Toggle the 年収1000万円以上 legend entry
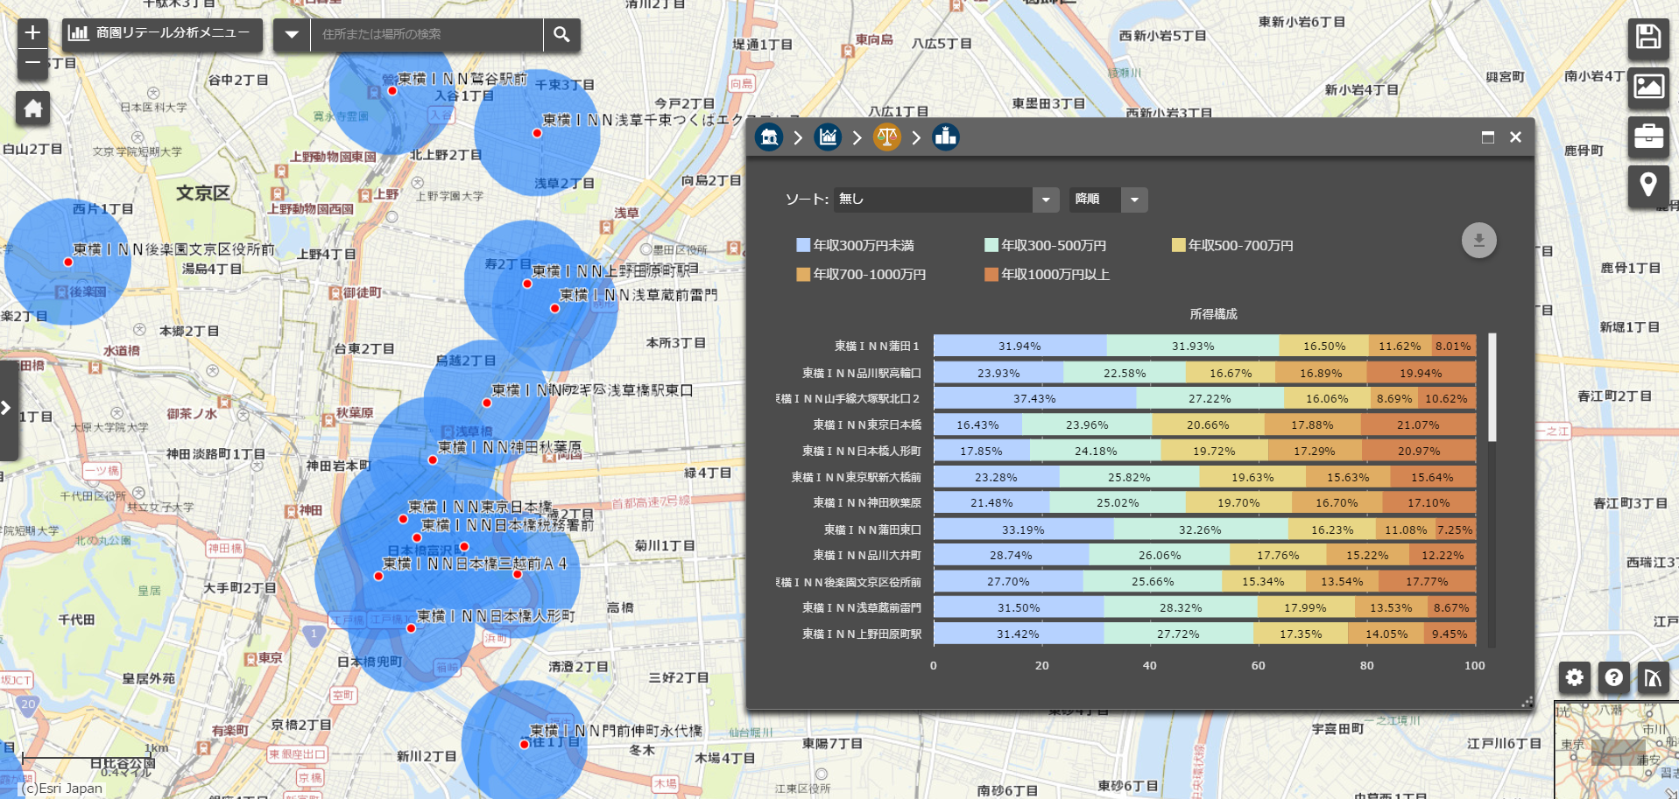The width and height of the screenshot is (1679, 799). [993, 274]
